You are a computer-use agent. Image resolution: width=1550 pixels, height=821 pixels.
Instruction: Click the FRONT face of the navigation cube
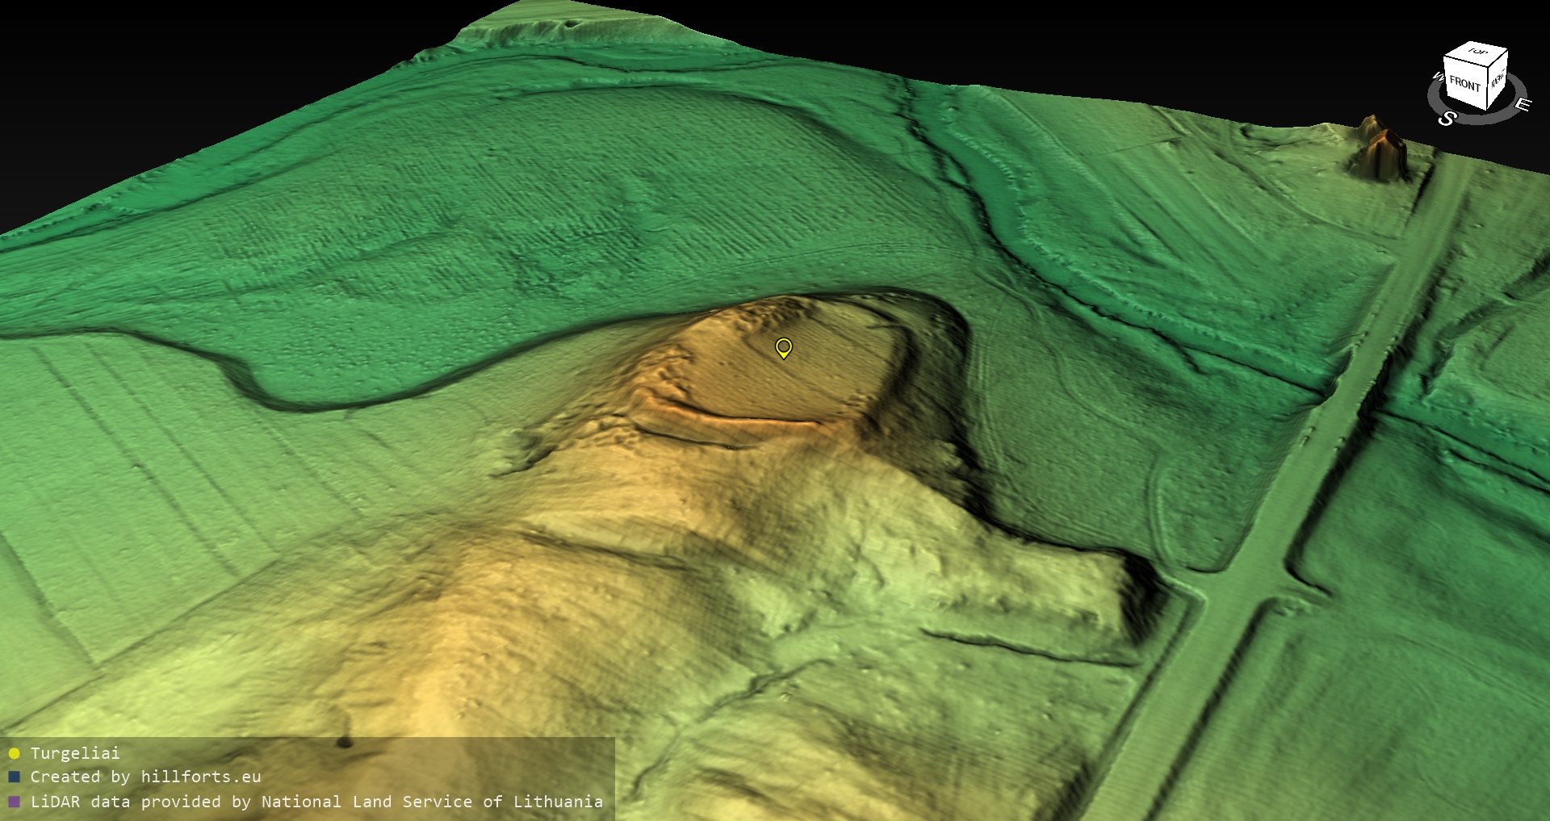pos(1464,83)
